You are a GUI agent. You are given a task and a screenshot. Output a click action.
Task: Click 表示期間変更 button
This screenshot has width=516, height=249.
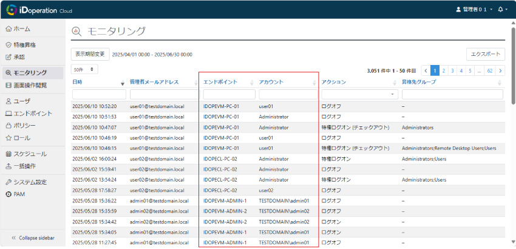pyautogui.click(x=90, y=53)
